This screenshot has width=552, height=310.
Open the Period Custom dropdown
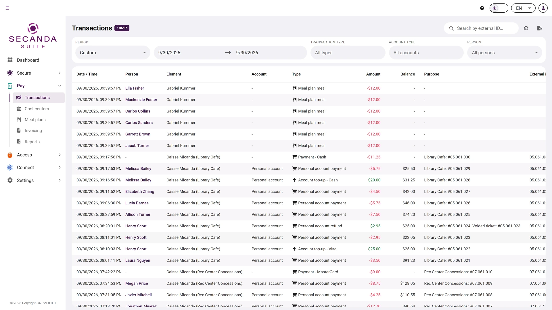coord(113,53)
